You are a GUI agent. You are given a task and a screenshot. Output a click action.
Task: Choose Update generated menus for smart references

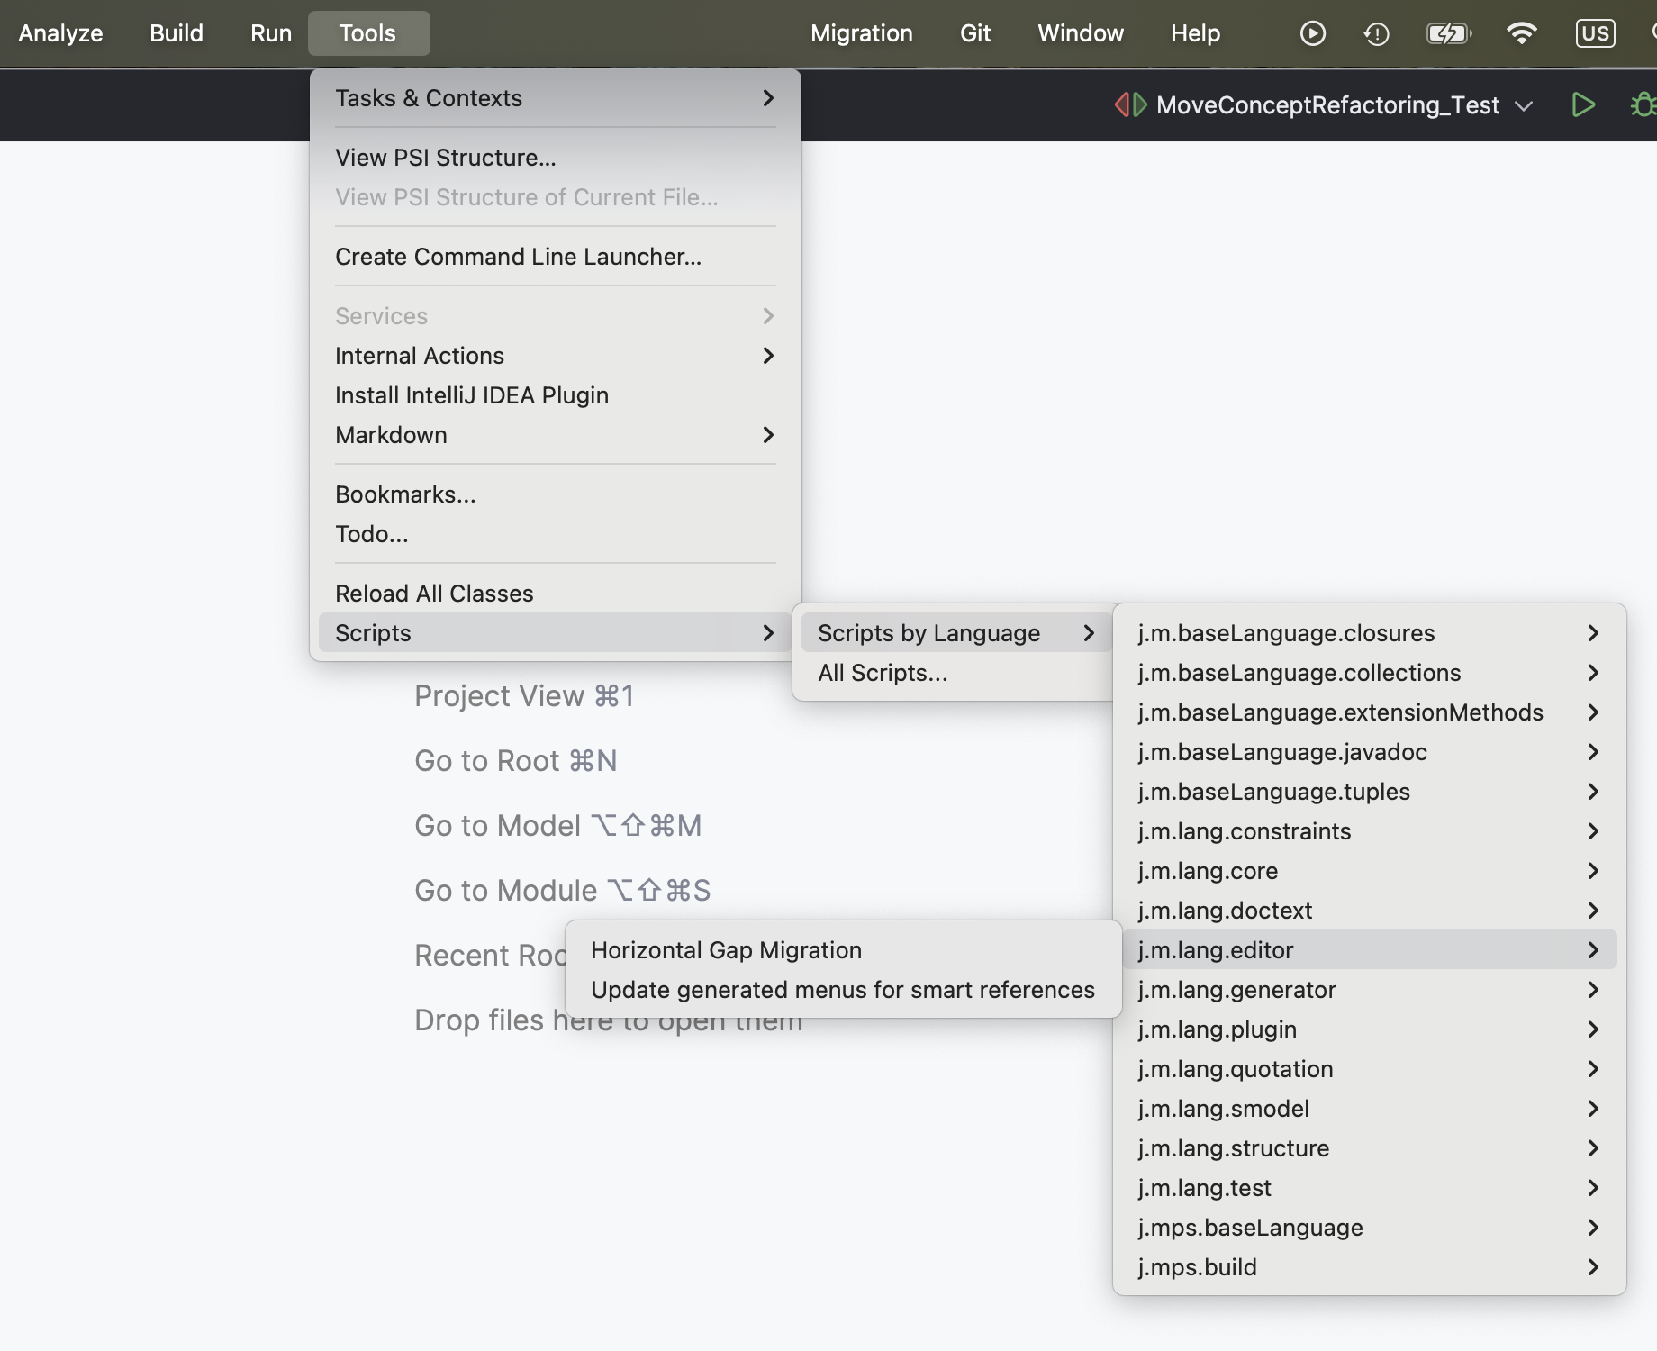(842, 990)
